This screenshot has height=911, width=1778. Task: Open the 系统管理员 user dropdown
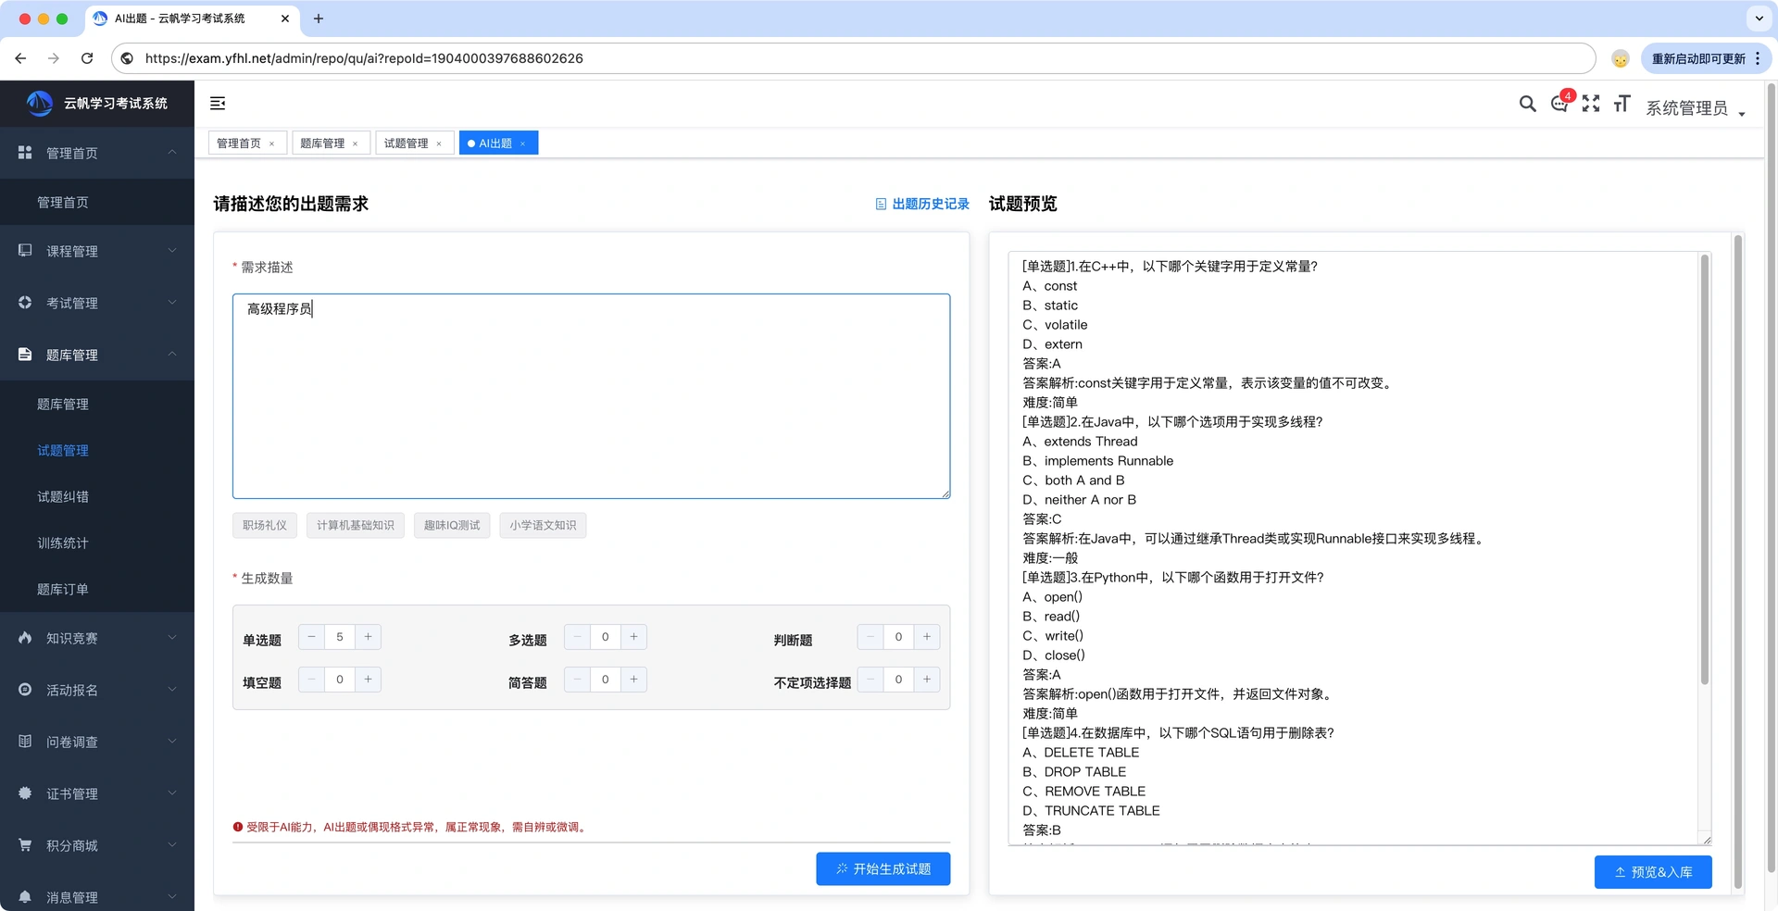[1696, 108]
